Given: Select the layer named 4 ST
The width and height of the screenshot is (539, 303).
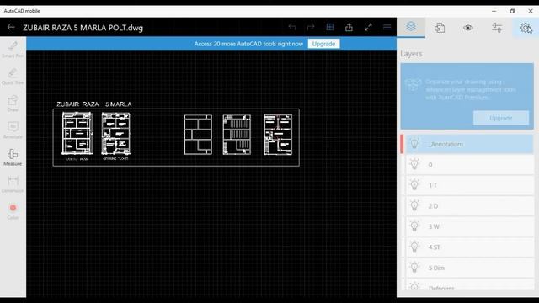Looking at the screenshot, I should pos(435,247).
